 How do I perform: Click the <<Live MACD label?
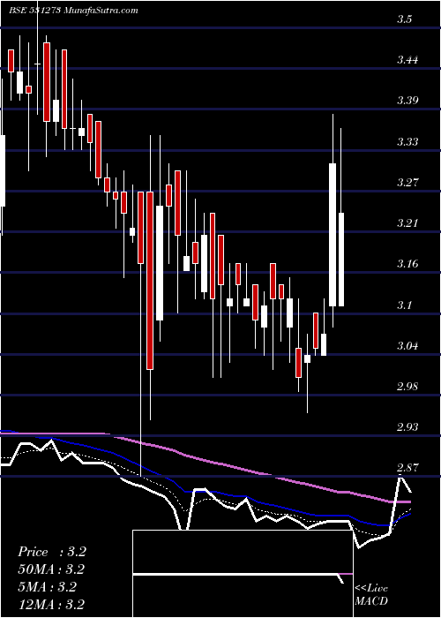click(371, 594)
